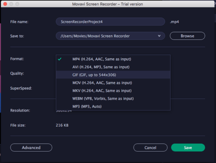Minimize the window using the title bar button
216x163 pixels.
coord(11,4)
